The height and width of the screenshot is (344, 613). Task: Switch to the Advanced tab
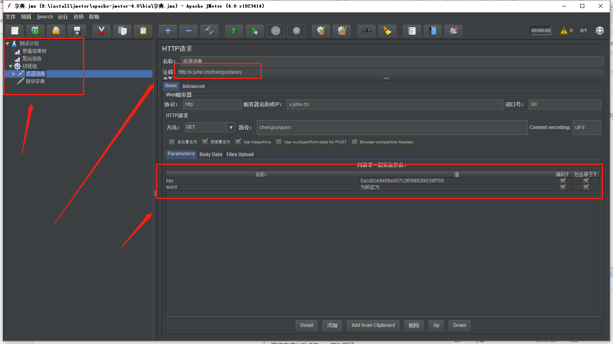[x=194, y=86]
